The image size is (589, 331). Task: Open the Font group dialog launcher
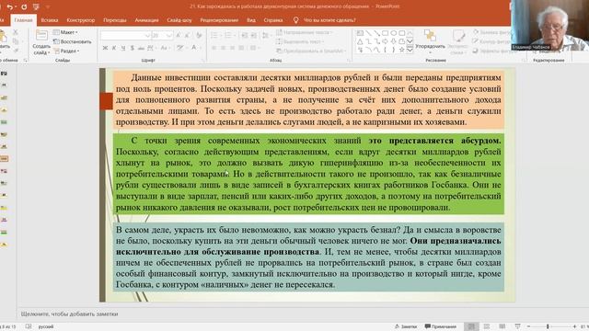point(203,60)
